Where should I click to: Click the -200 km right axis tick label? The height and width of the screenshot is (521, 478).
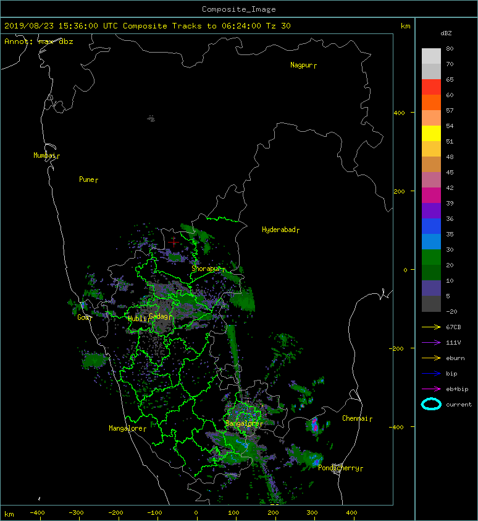tap(396, 348)
